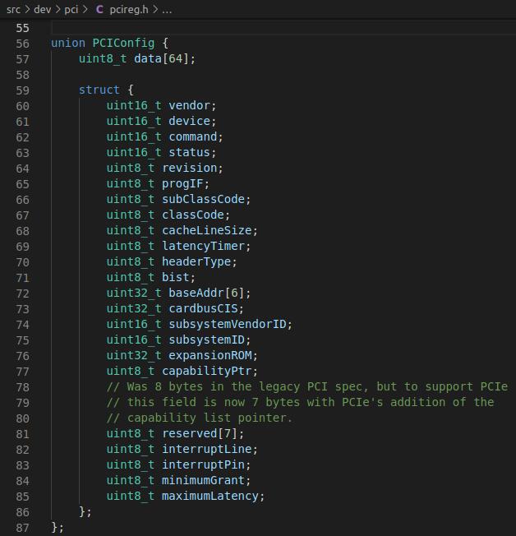Click the subsystemVendorID identifier
This screenshot has width=516, height=536.
click(228, 324)
